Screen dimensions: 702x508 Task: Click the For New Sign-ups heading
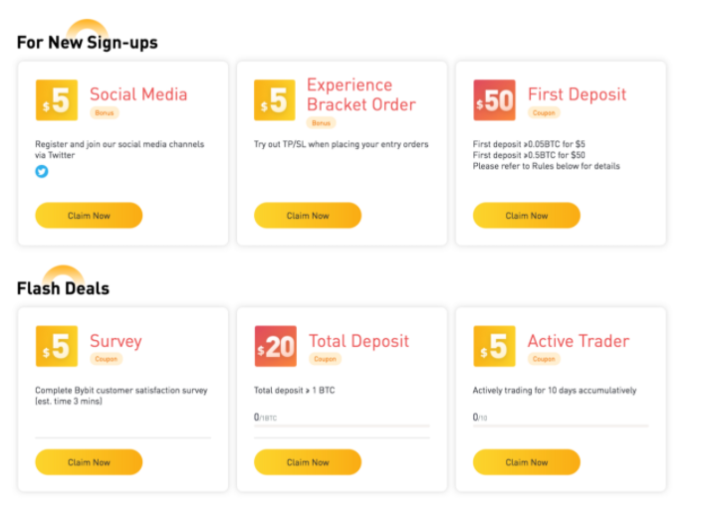[88, 43]
